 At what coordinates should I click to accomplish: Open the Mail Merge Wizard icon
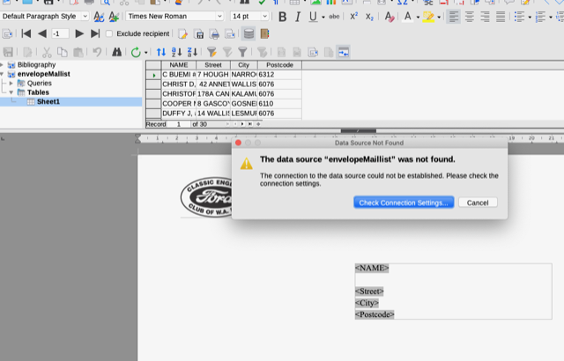[7, 34]
